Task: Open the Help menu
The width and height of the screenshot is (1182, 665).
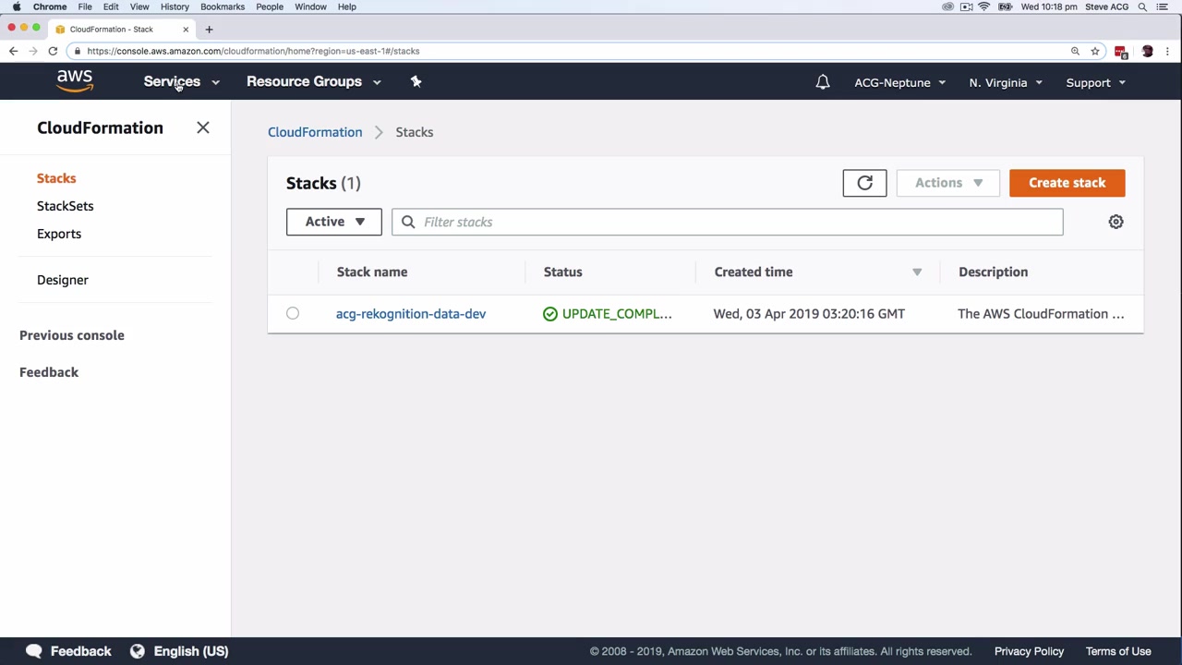Action: pos(347,6)
